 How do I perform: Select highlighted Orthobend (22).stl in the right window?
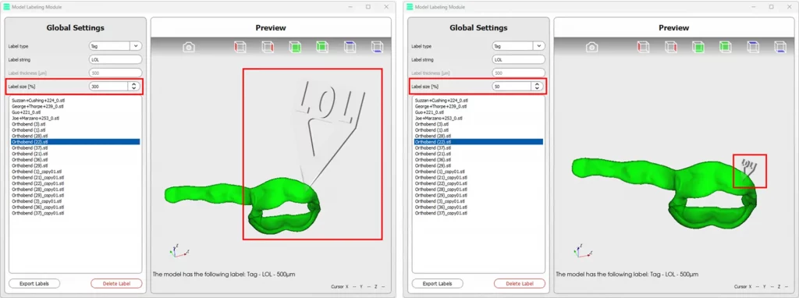tap(478, 142)
